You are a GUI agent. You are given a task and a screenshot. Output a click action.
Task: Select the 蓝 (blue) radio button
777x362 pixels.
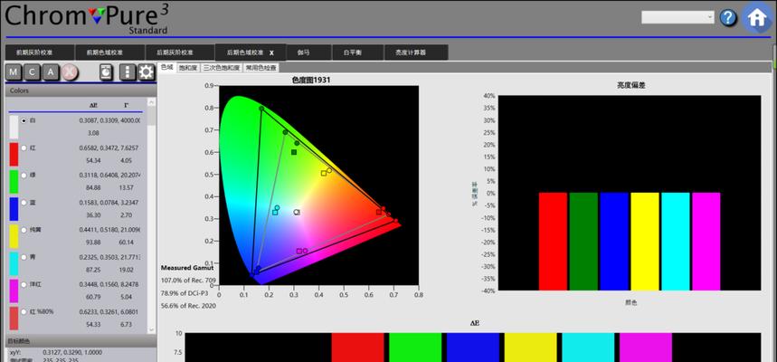[24, 203]
